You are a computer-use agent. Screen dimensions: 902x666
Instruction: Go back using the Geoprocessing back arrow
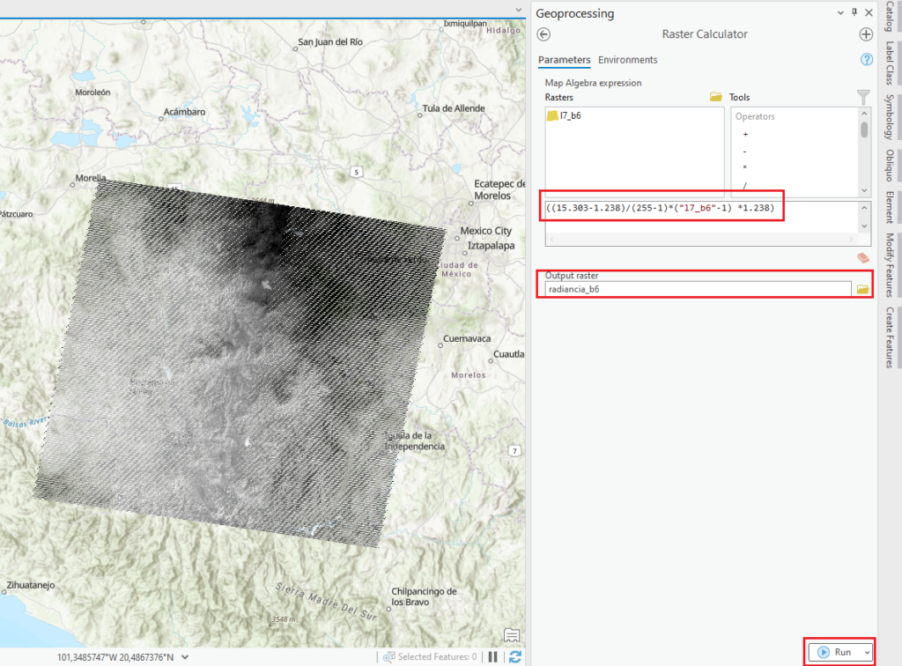pos(543,34)
